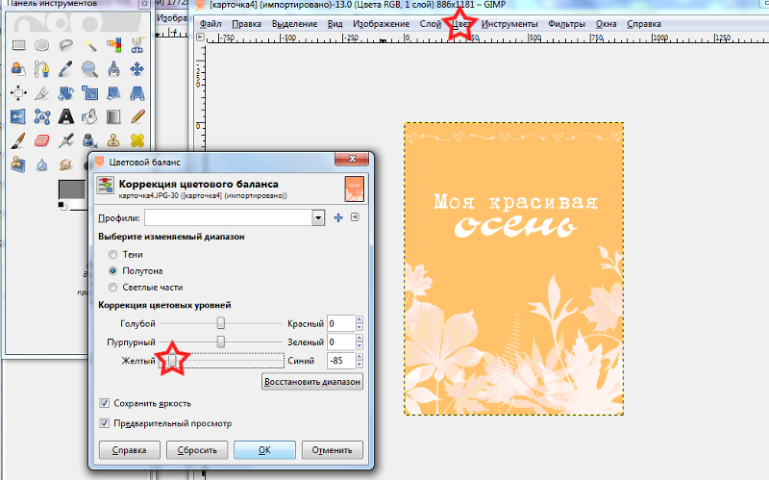The height and width of the screenshot is (480, 769).
Task: Select the Rectangle Select tool
Action: click(x=18, y=45)
